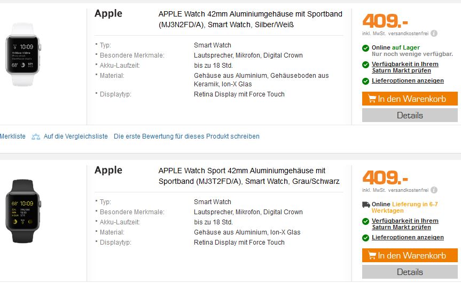Open white Apple Watch product thumbnail
The height and width of the screenshot is (283, 461).
(23, 54)
